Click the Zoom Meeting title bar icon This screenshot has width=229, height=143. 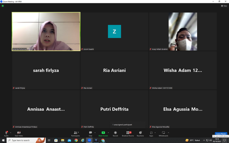click(x=1, y=1)
